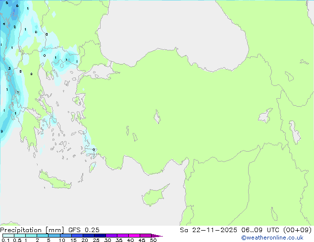This screenshot has width=314, height=242.
Task: Click the '0.5' legend label
Action: [x=17, y=240]
